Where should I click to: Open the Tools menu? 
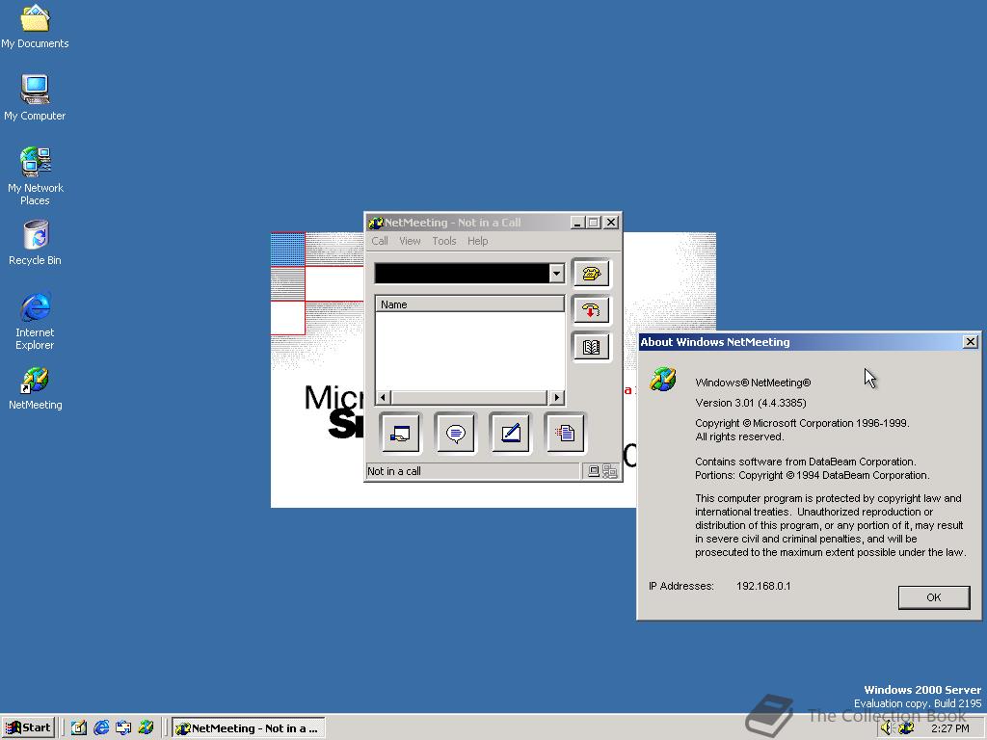pyautogui.click(x=443, y=241)
